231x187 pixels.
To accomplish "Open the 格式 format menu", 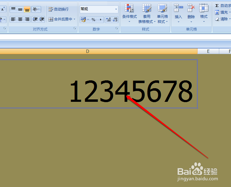I will 204,13.
